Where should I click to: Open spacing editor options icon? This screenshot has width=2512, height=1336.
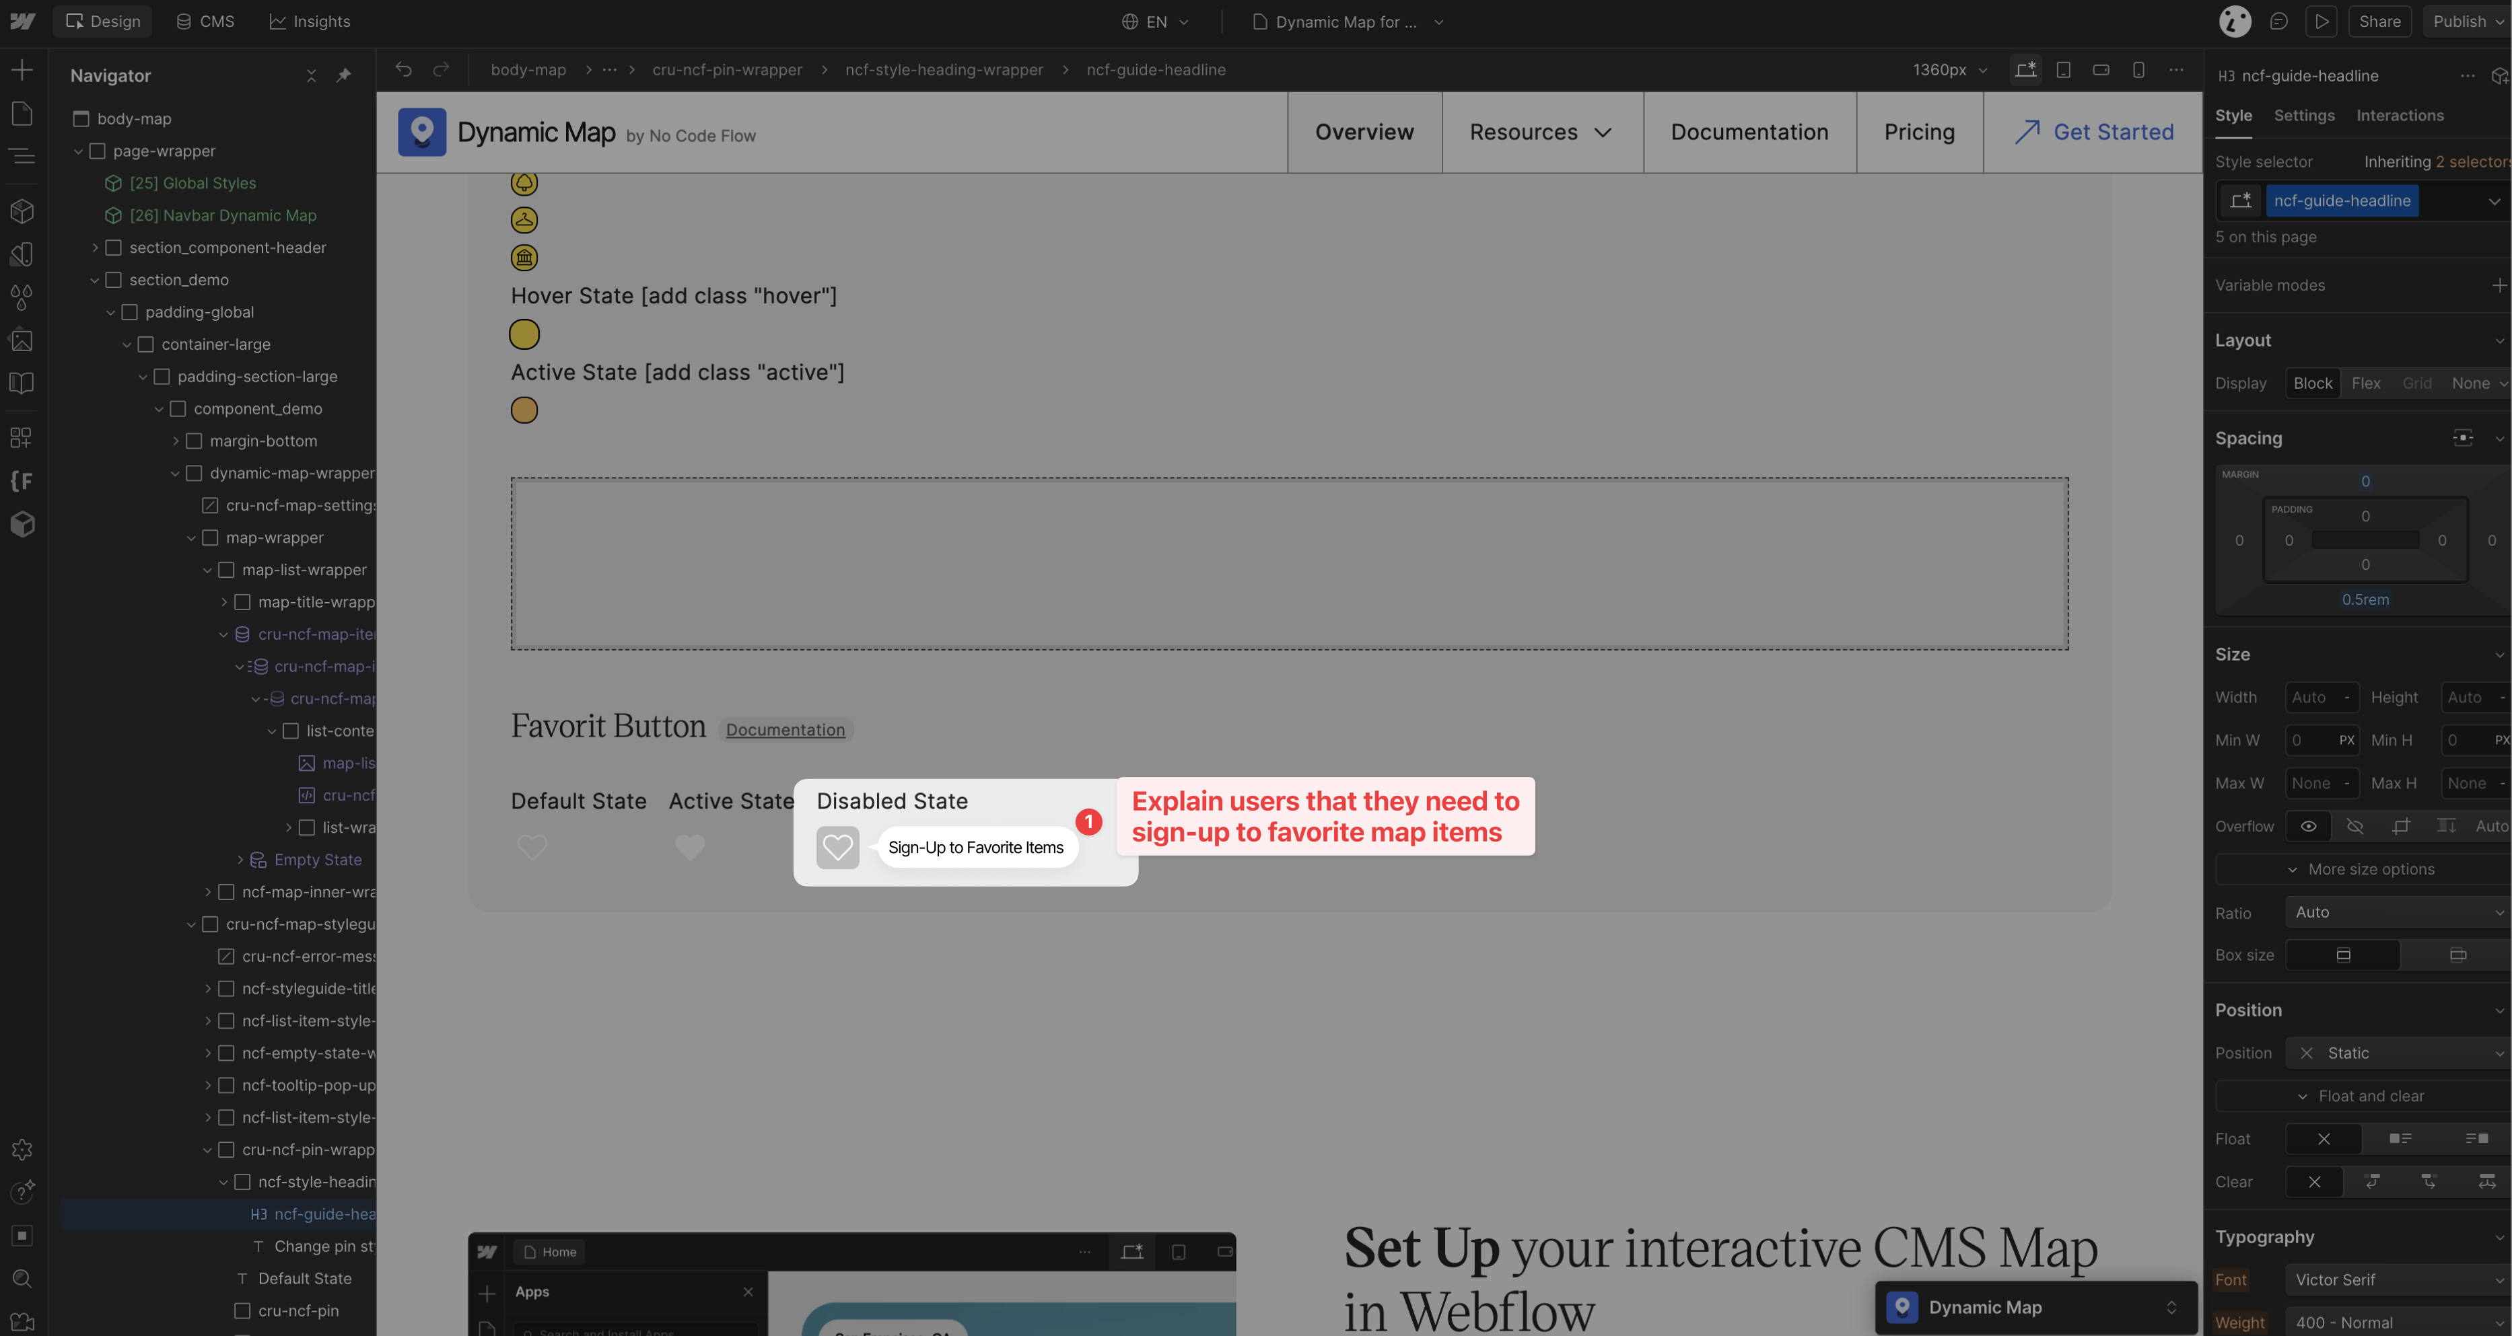coord(2464,437)
